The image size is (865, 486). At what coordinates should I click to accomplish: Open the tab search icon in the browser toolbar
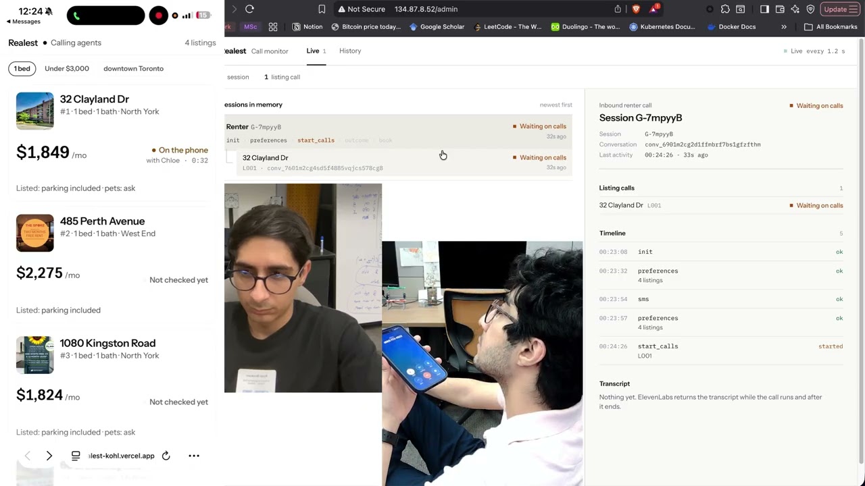tap(741, 9)
